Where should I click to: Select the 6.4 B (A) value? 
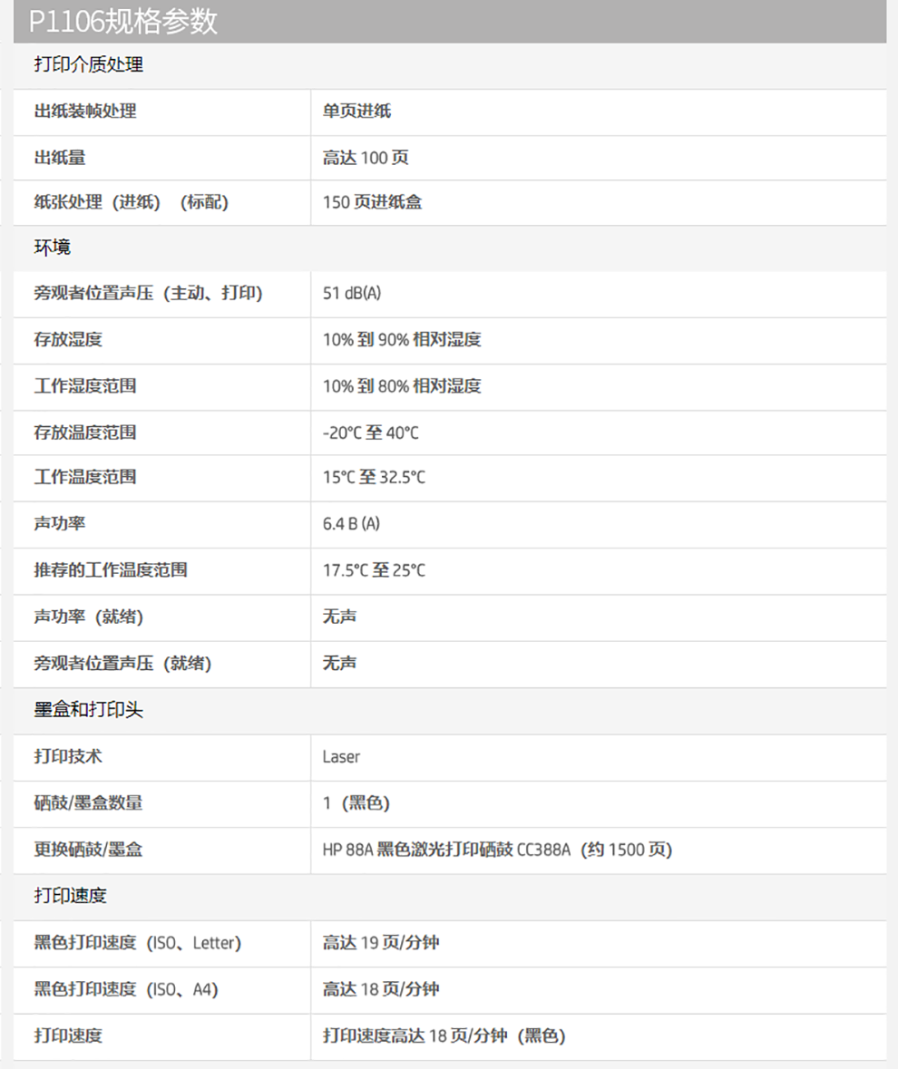pyautogui.click(x=351, y=523)
